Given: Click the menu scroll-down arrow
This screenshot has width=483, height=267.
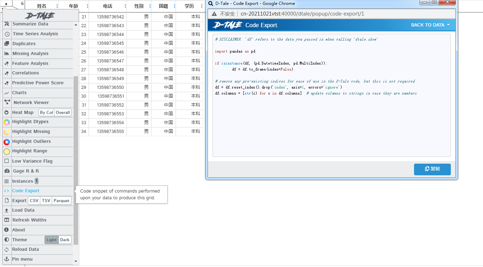Looking at the screenshot, I should coord(76,261).
